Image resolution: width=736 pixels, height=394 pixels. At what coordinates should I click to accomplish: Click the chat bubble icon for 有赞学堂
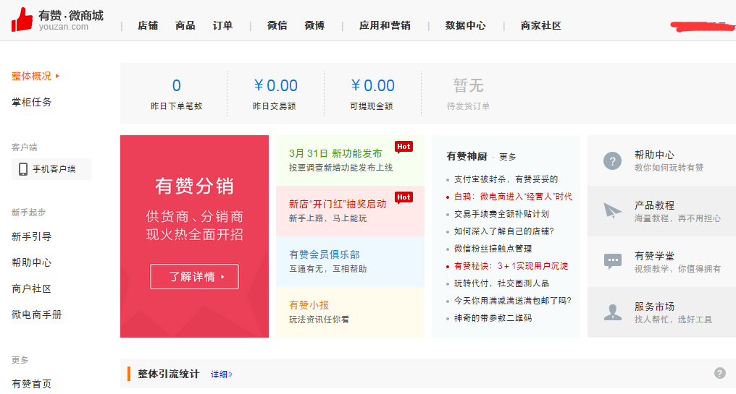(612, 262)
